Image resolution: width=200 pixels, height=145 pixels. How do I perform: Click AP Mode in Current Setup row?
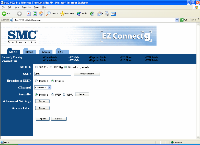pos(74,60)
